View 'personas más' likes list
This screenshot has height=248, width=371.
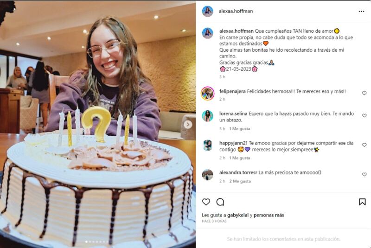pyautogui.click(x=269, y=215)
